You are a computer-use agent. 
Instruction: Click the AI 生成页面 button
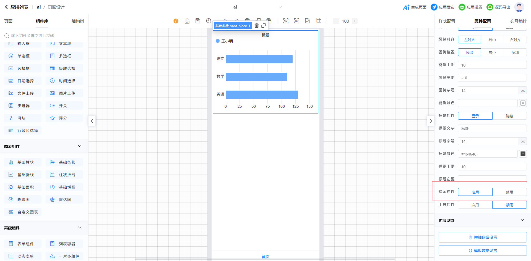[415, 7]
